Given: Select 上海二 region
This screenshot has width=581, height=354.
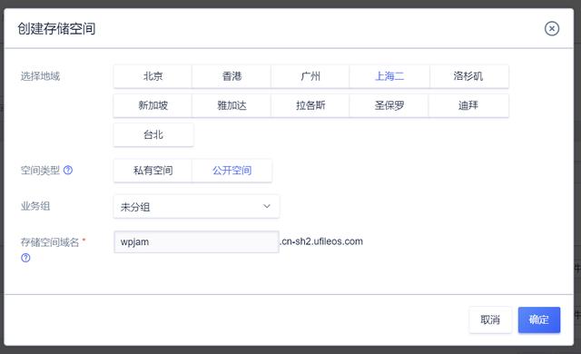Looking at the screenshot, I should [x=389, y=76].
